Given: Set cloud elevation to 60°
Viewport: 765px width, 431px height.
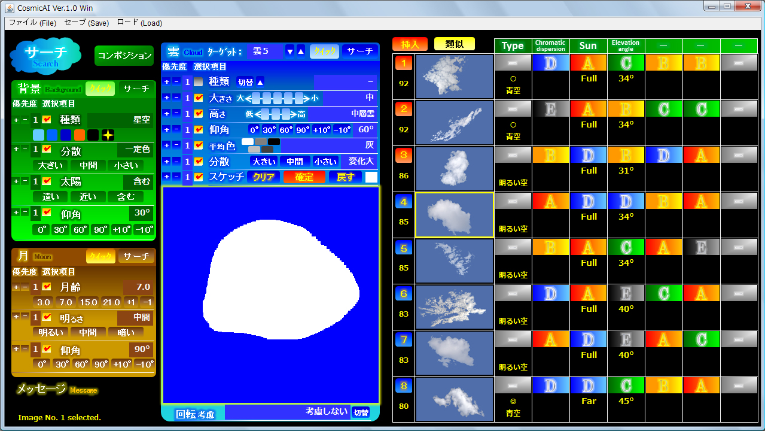Looking at the screenshot, I should point(285,129).
